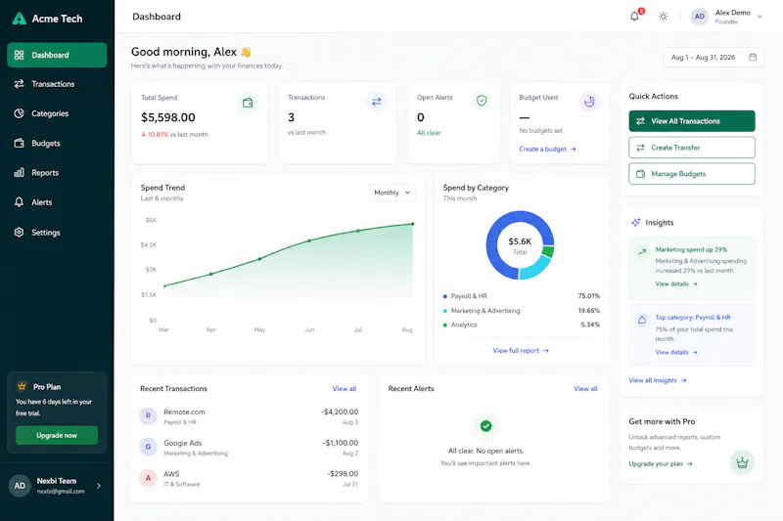
Task: Click the -$298.00 AWS amount
Action: coord(344,474)
